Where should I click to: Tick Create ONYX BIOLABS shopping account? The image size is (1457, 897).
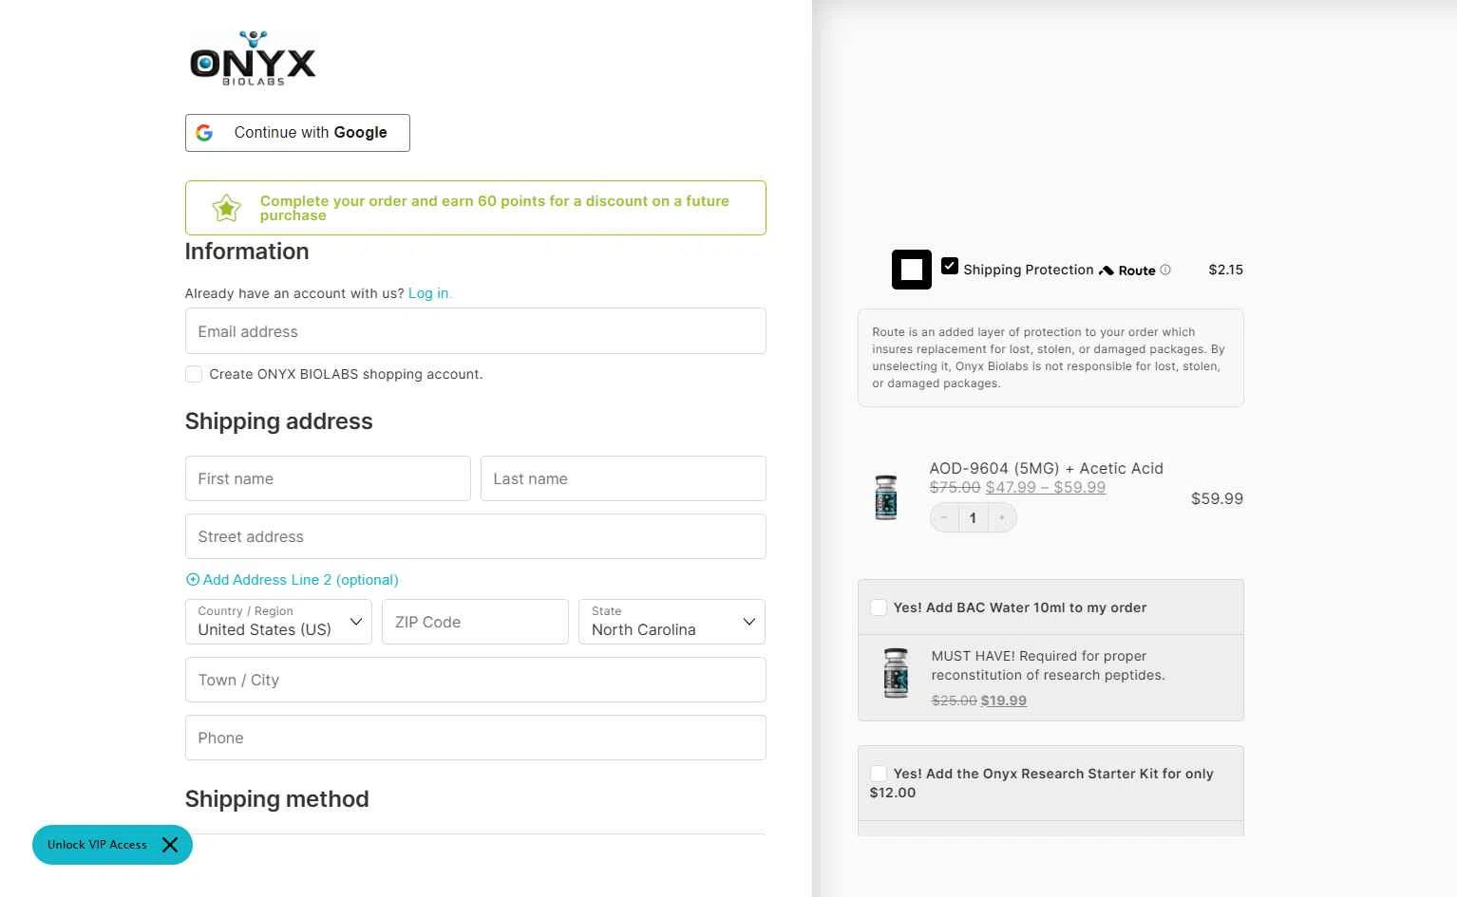tap(194, 374)
